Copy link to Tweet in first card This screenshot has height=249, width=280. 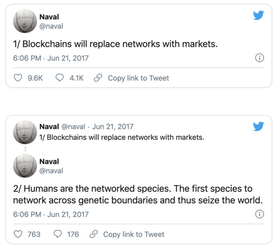(x=138, y=78)
